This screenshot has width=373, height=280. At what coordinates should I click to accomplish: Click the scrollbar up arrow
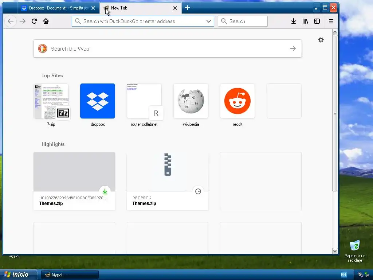(335, 32)
